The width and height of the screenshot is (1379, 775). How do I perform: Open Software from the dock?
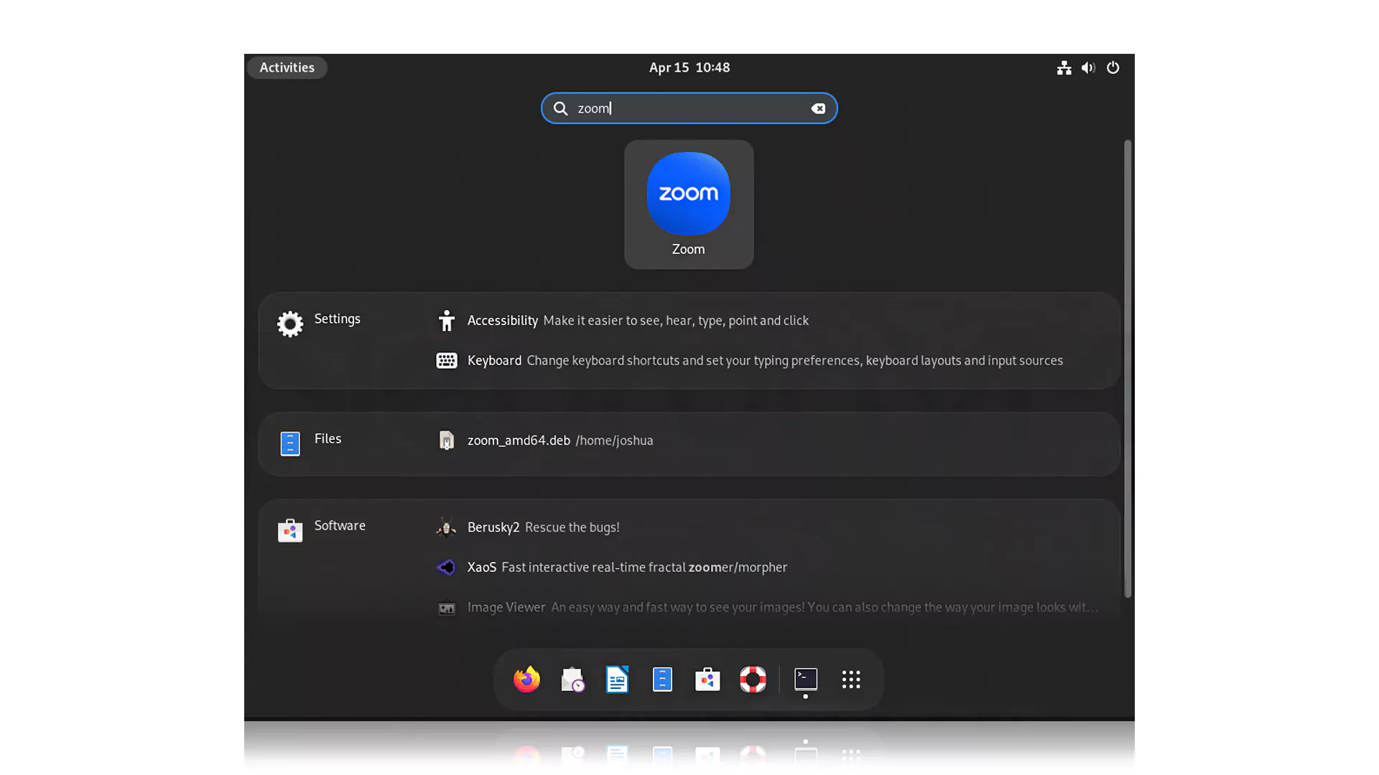pos(707,679)
